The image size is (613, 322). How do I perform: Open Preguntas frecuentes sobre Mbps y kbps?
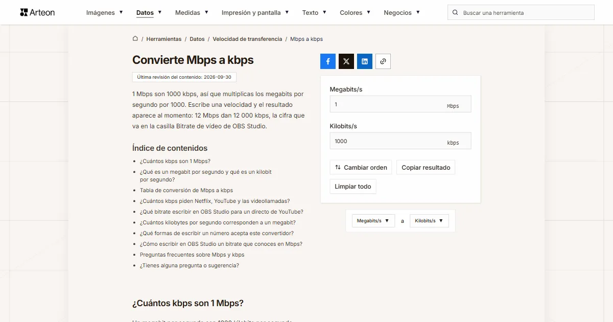coord(192,255)
